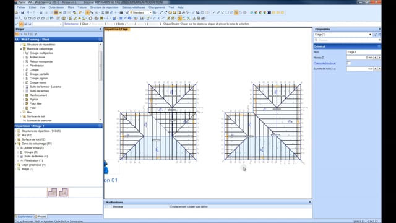Viewport: 396px width, 223px height.
Task: Click the Niveau Z value field
Action: (x=360, y=58)
